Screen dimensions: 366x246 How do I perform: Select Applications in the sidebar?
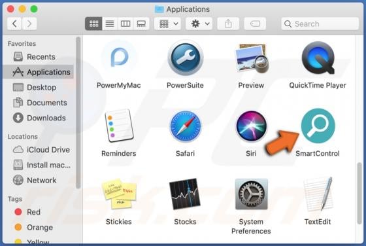(39, 72)
